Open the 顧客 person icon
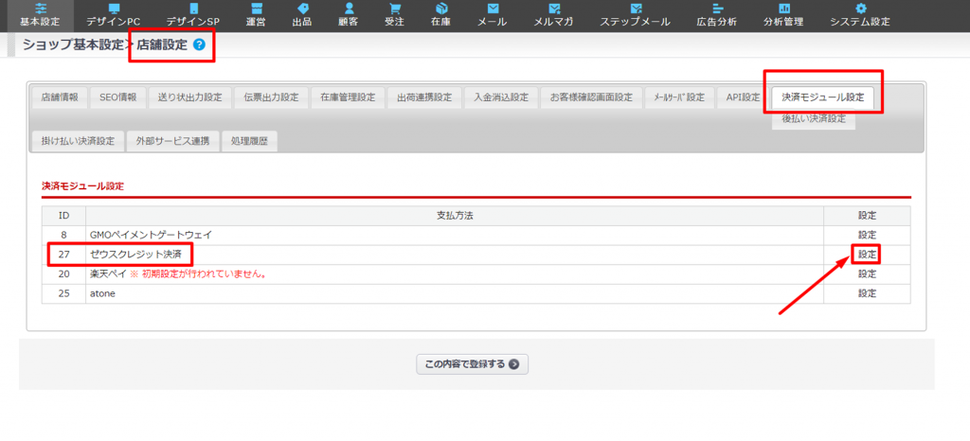This screenshot has height=441, width=970. tap(349, 9)
